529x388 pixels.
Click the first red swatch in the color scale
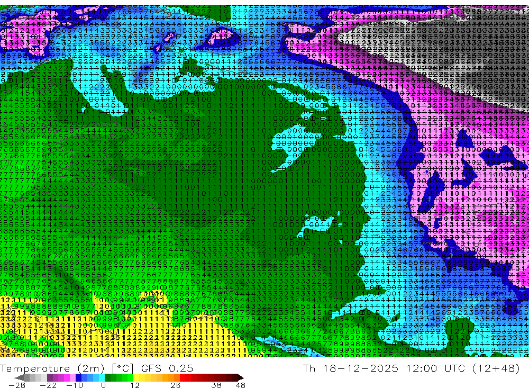coord(183,377)
